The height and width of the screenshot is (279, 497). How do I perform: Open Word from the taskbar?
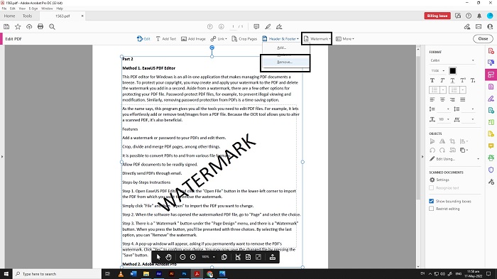[133, 273]
